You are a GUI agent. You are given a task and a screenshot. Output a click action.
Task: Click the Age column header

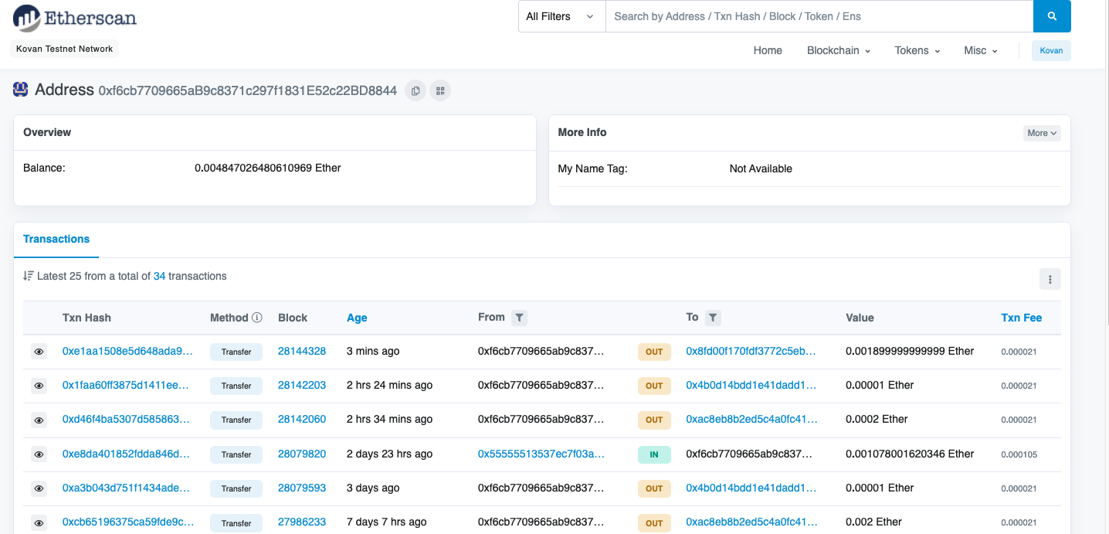pyautogui.click(x=357, y=318)
